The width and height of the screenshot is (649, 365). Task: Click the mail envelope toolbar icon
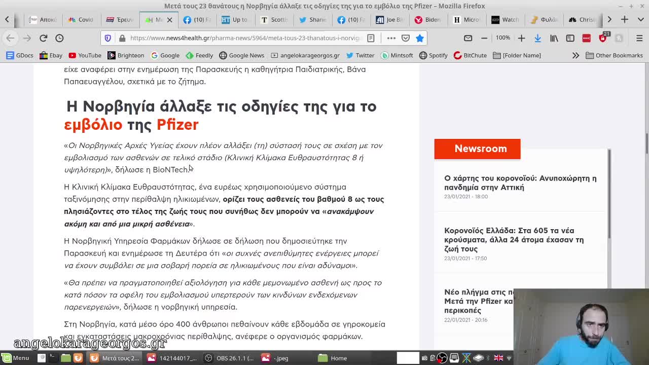pos(468,38)
